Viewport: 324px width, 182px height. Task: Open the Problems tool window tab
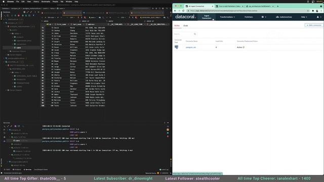point(17,170)
